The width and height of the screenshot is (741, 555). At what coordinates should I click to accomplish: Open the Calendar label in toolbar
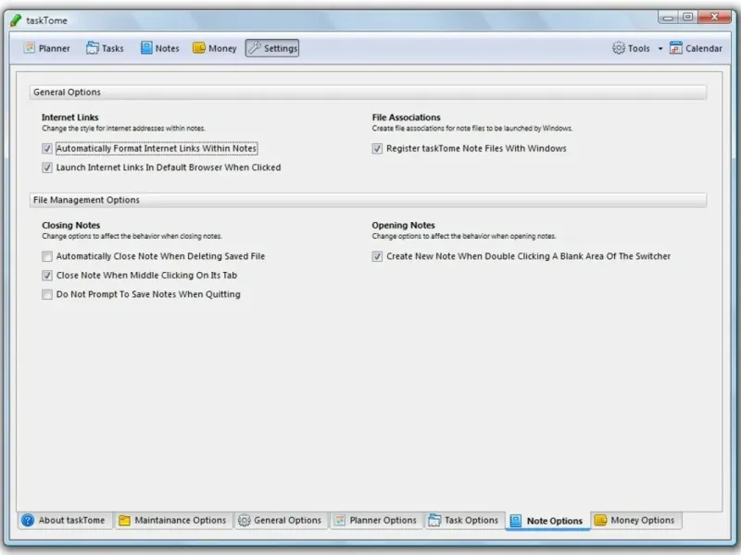point(704,48)
